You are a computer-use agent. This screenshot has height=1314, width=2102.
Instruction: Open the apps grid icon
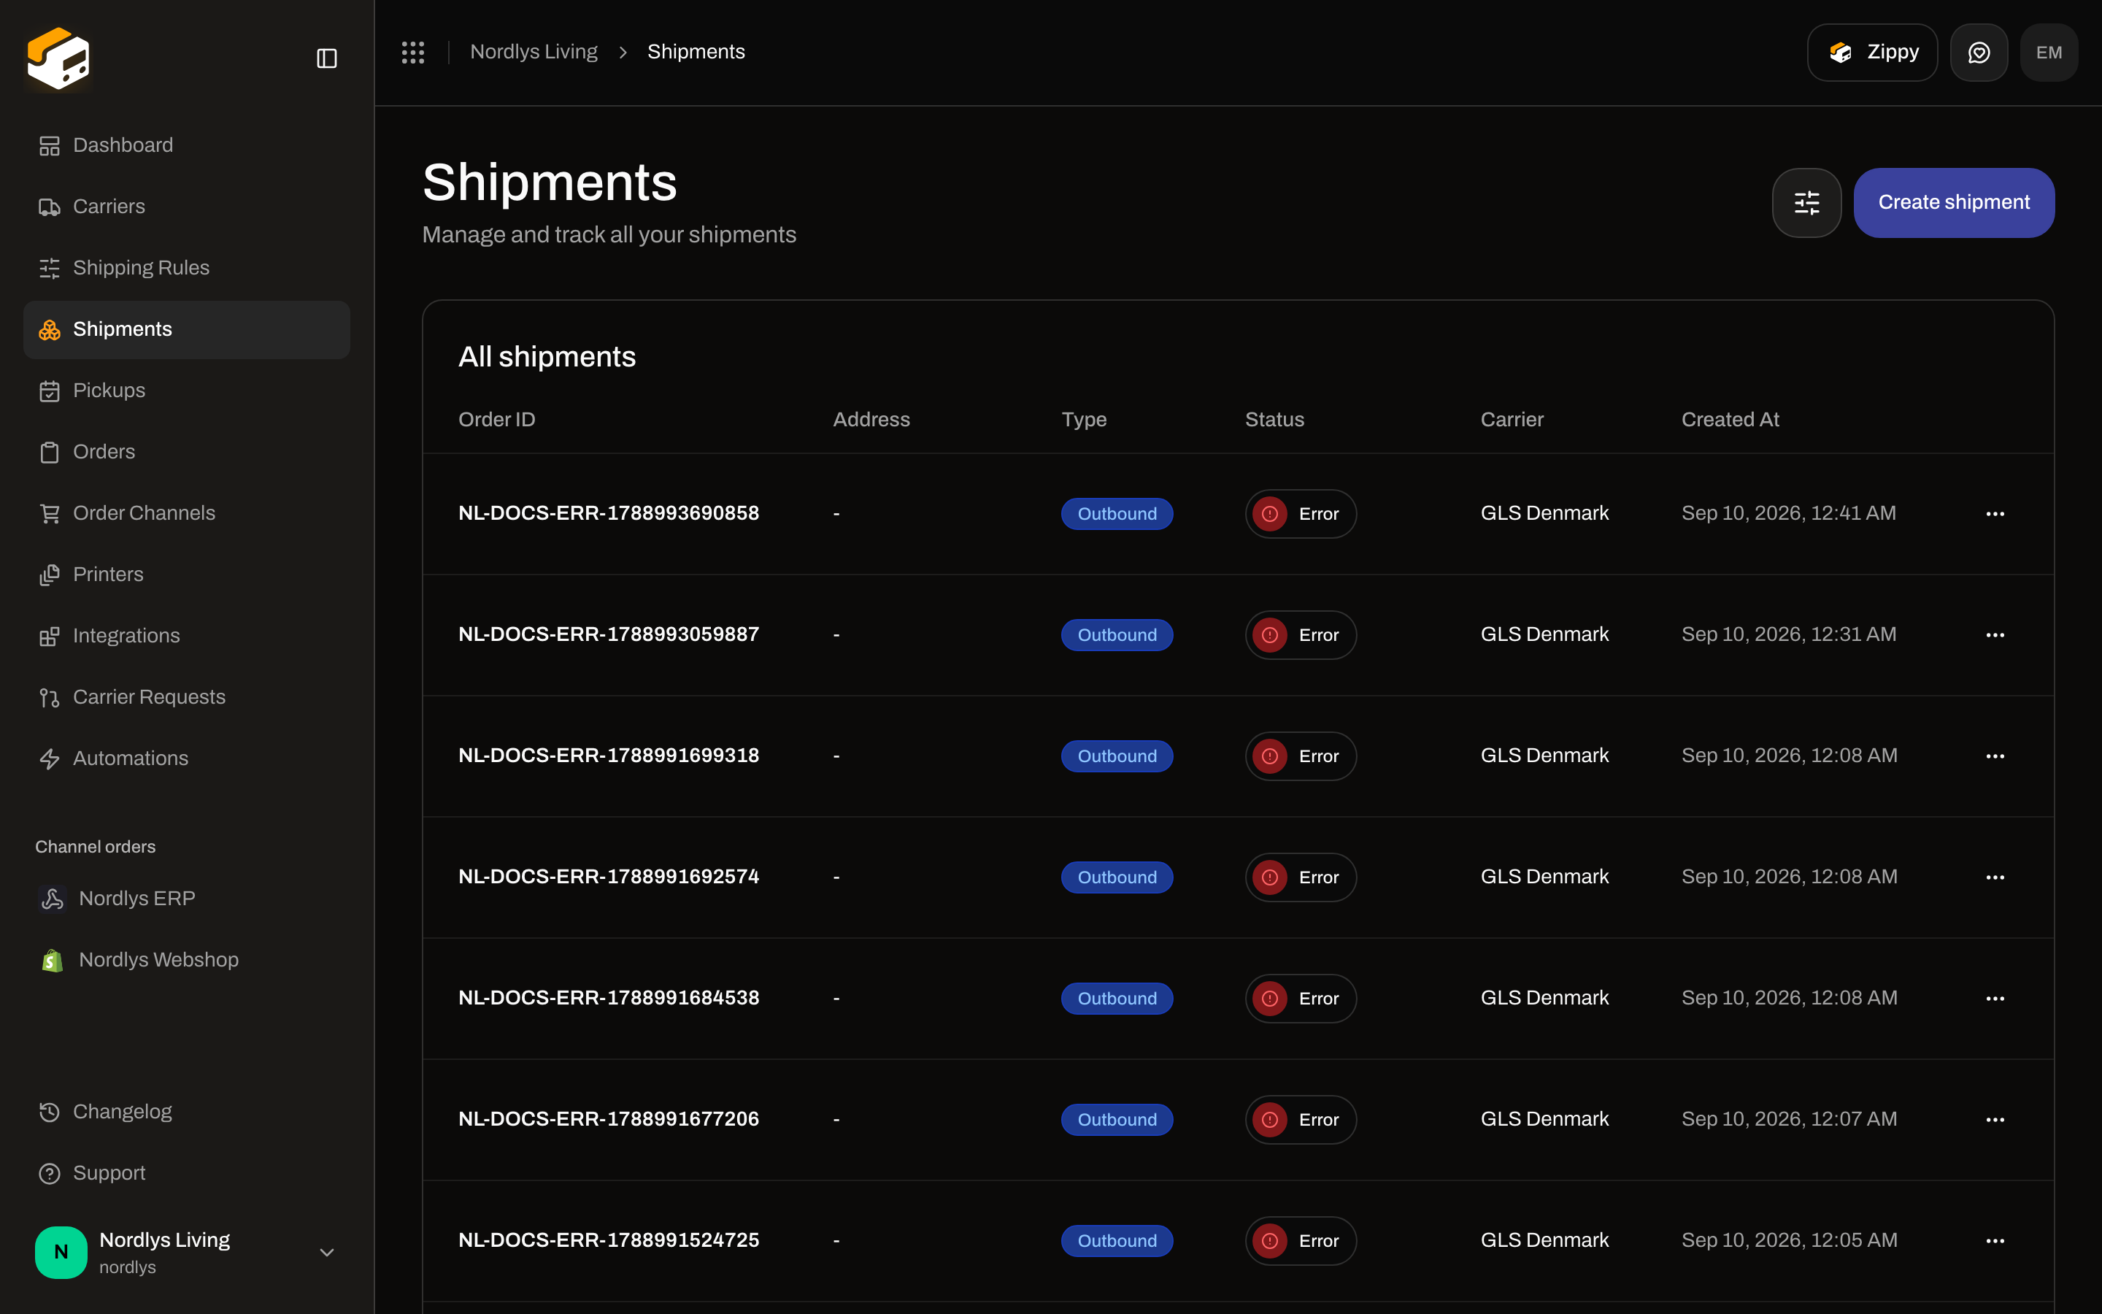tap(412, 52)
